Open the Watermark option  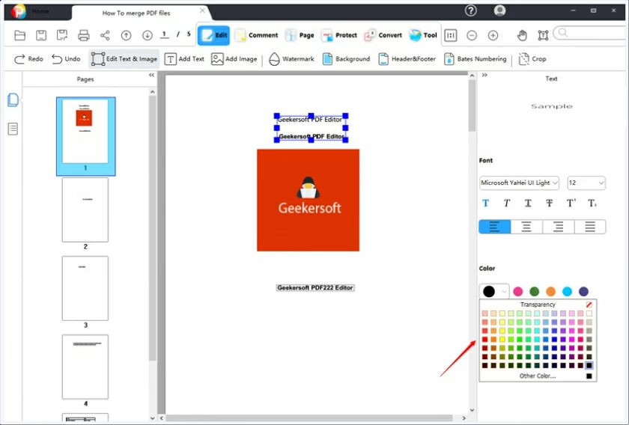(x=291, y=59)
